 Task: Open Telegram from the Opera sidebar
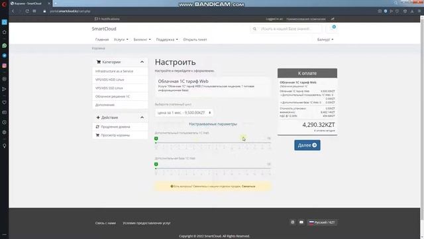pyautogui.click(x=5, y=56)
